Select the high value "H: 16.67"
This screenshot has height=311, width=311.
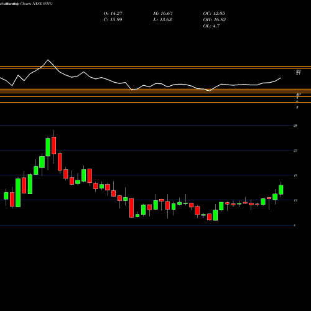coord(163,14)
